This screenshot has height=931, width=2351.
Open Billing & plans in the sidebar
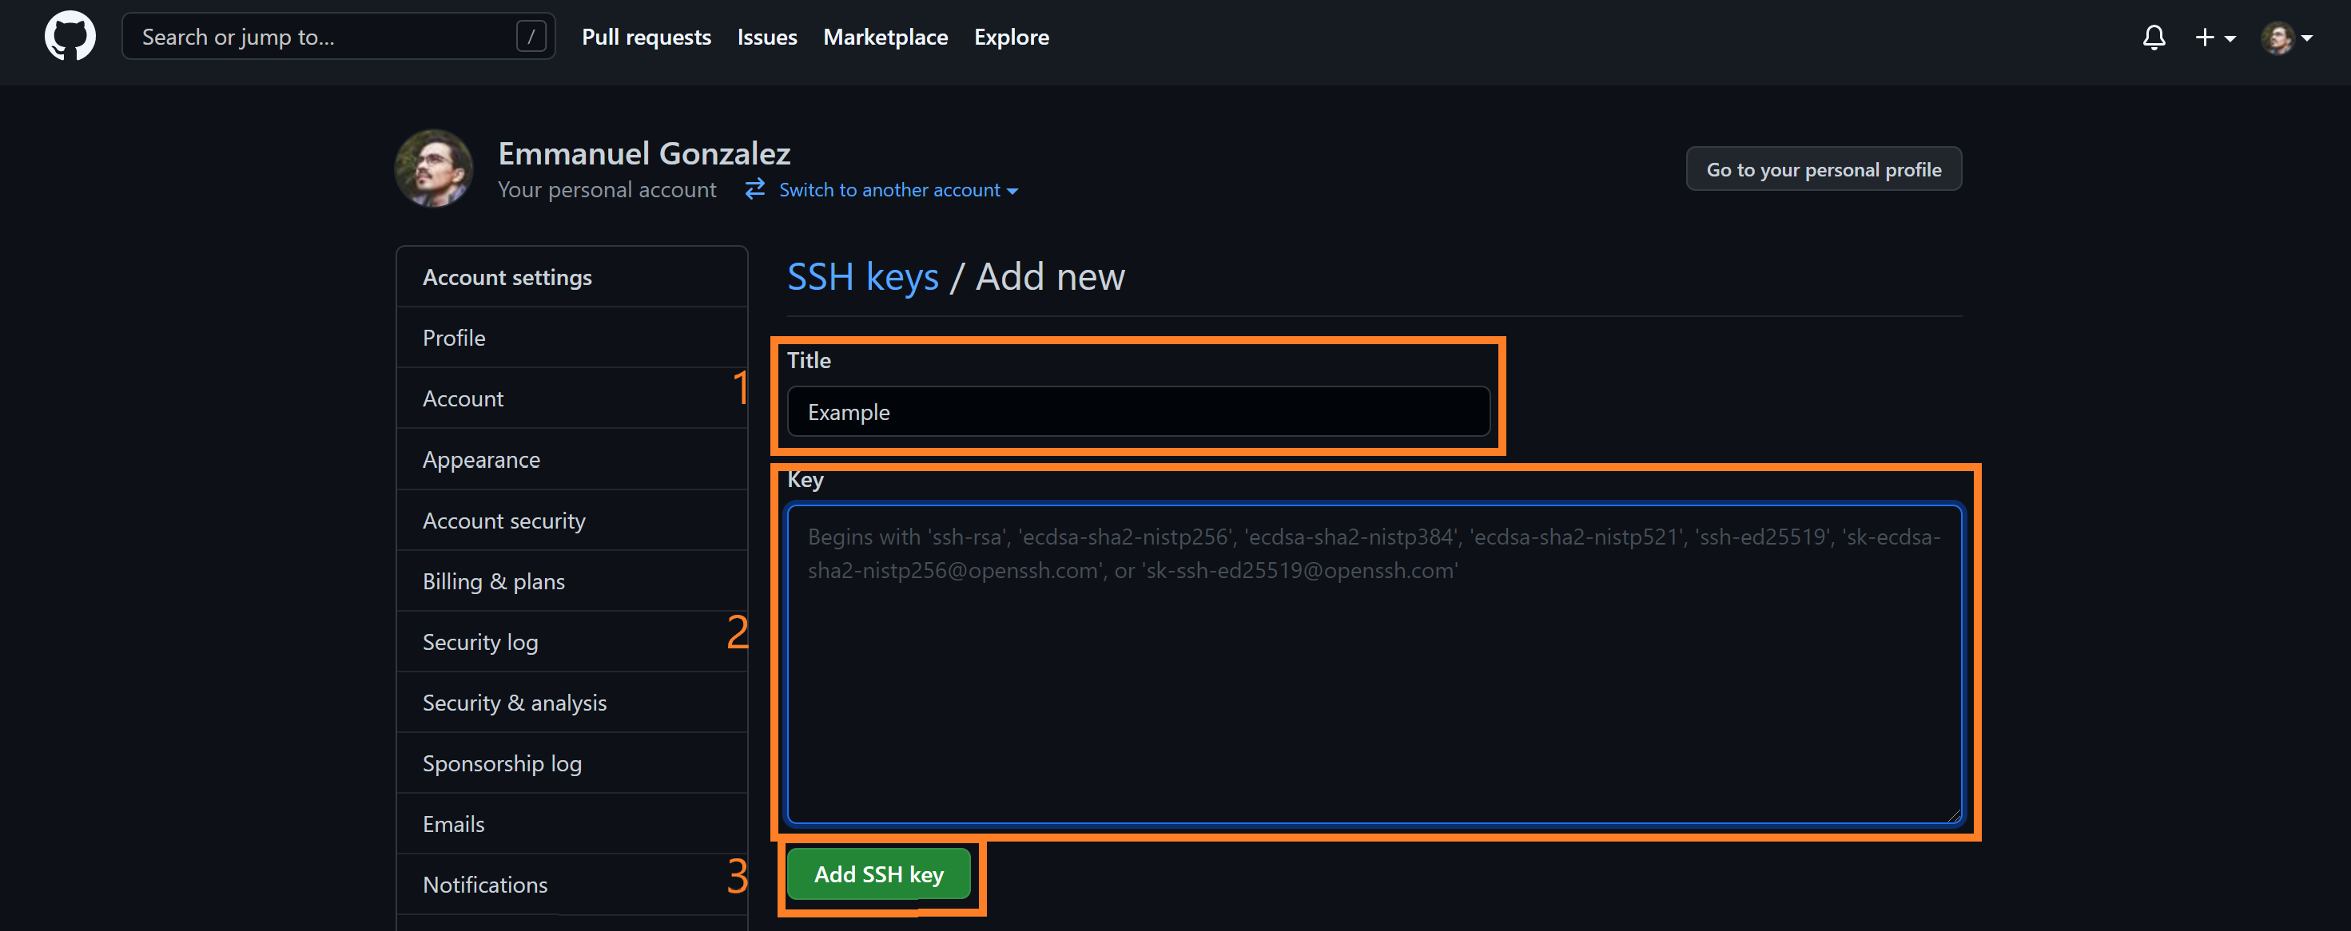click(494, 582)
